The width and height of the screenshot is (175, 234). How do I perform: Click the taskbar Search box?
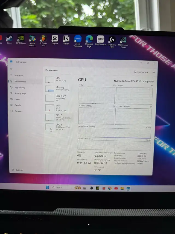point(61,187)
